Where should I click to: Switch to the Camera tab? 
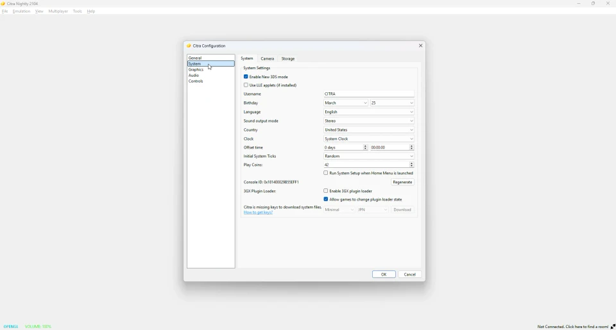click(267, 58)
